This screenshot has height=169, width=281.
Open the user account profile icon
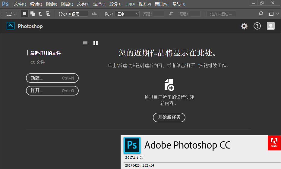pyautogui.click(x=270, y=26)
